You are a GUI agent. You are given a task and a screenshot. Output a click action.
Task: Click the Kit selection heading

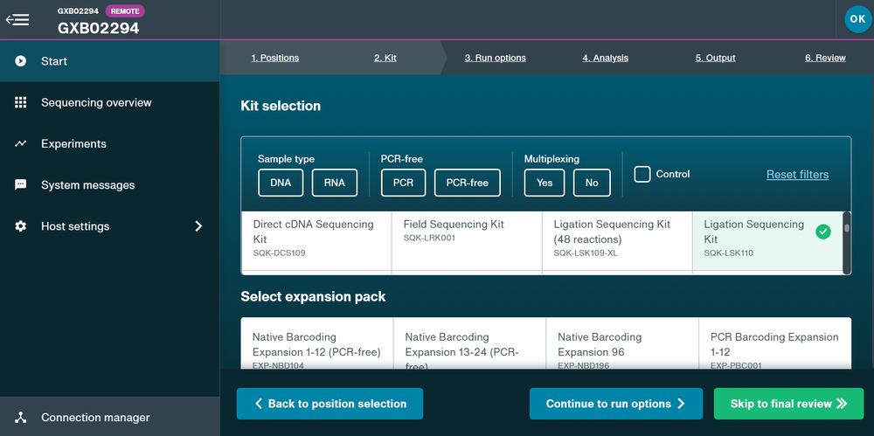click(x=281, y=106)
